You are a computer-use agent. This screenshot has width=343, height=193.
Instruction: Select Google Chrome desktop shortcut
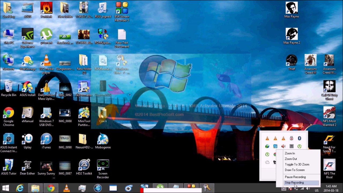(x=9, y=117)
